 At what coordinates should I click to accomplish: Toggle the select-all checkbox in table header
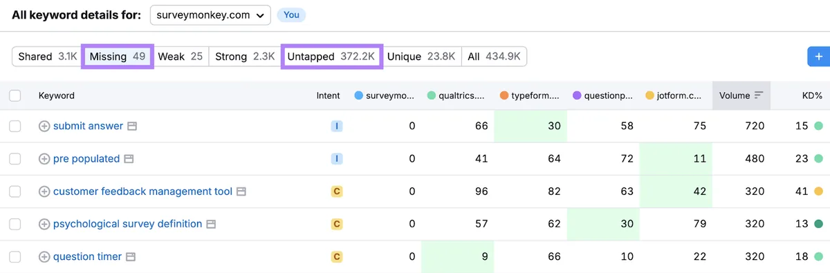tap(15, 95)
